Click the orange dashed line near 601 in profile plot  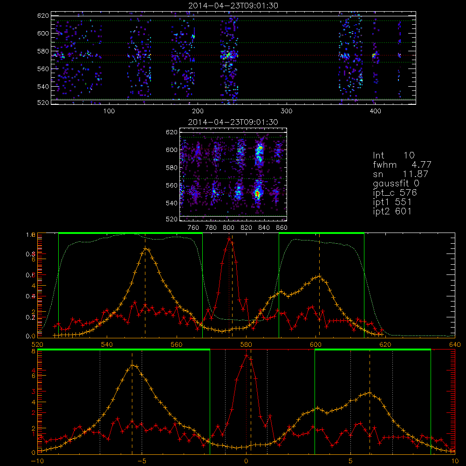click(x=320, y=285)
